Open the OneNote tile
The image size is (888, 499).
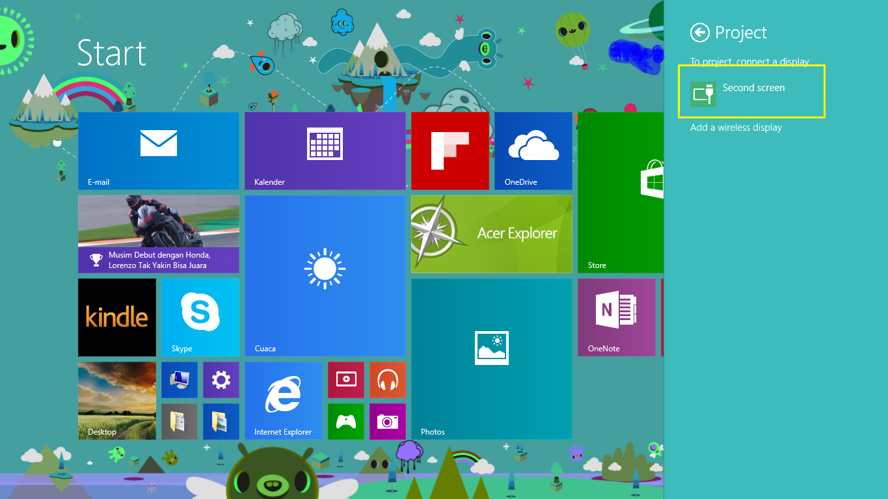(617, 317)
